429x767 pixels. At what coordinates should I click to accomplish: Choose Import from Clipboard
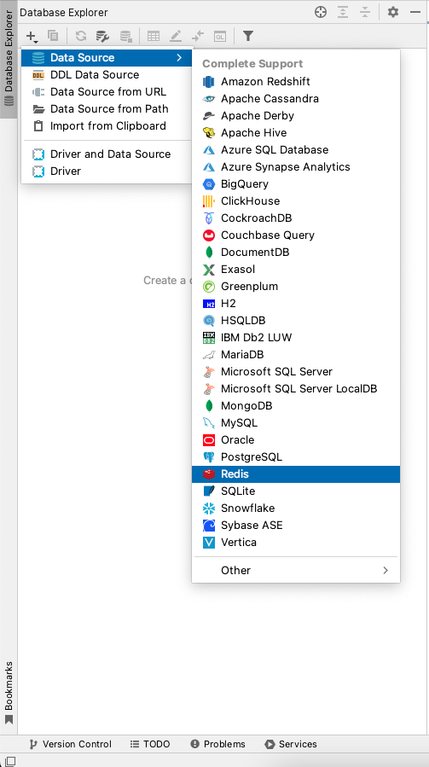point(107,126)
